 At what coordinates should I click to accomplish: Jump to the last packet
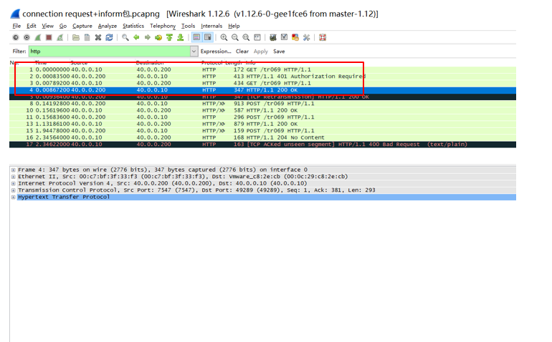coord(180,37)
